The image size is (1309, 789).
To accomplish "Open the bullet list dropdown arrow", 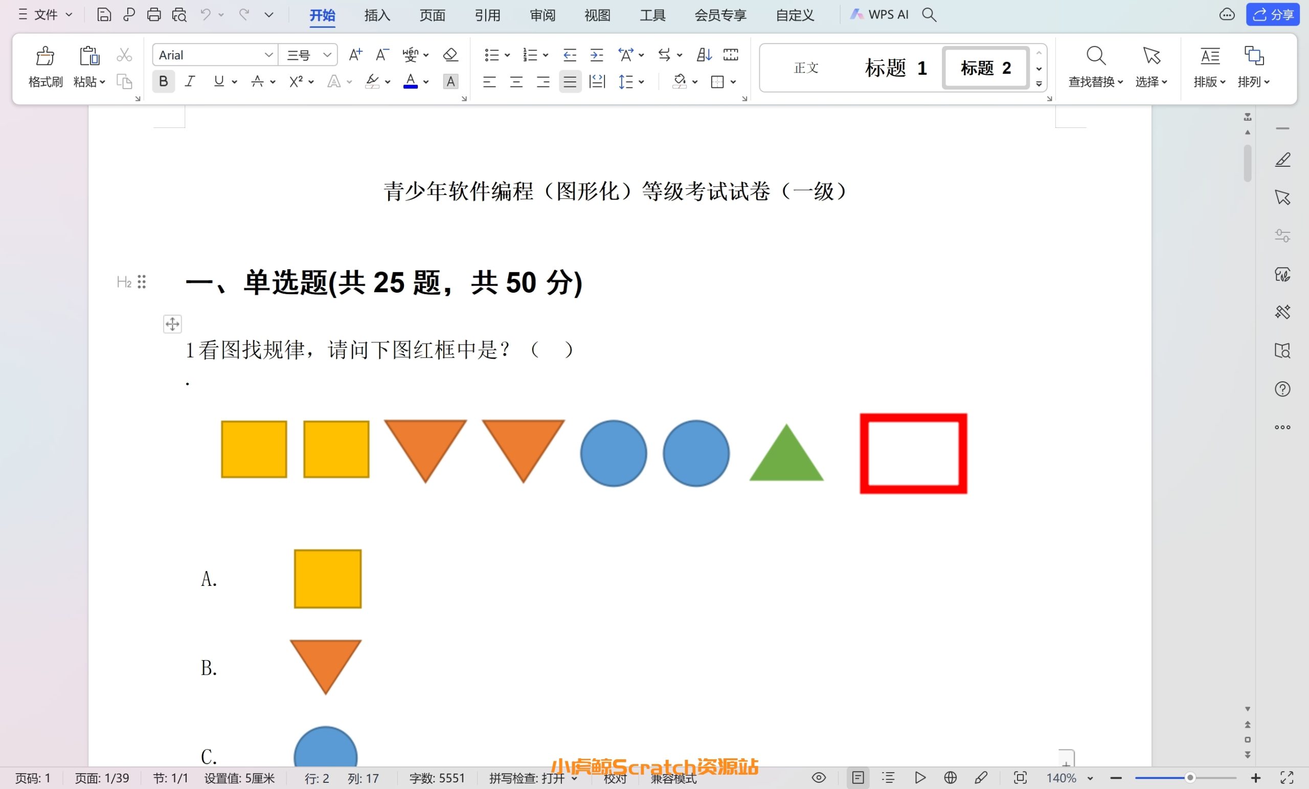I will [x=507, y=55].
